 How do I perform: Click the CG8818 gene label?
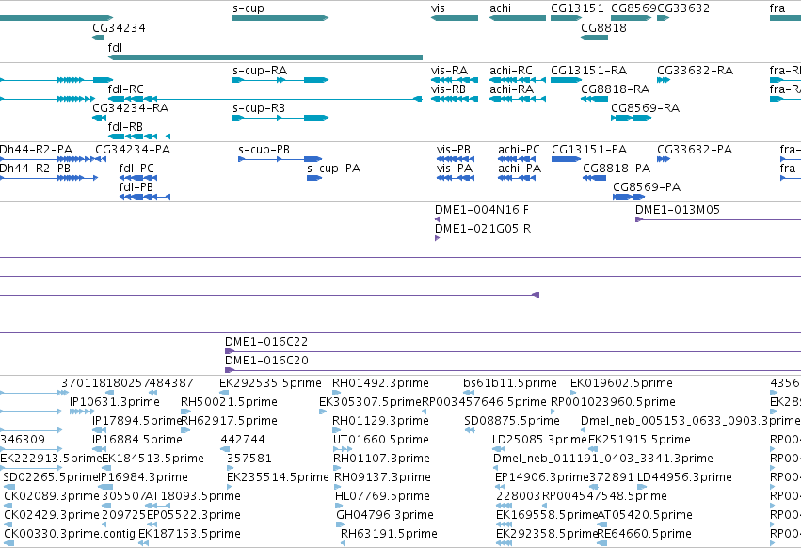[603, 27]
